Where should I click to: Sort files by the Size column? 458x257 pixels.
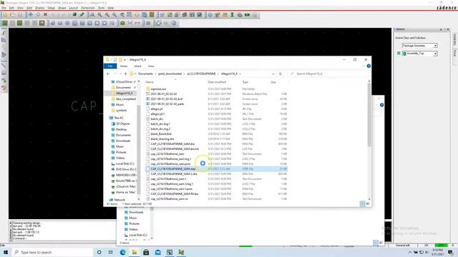(x=273, y=82)
